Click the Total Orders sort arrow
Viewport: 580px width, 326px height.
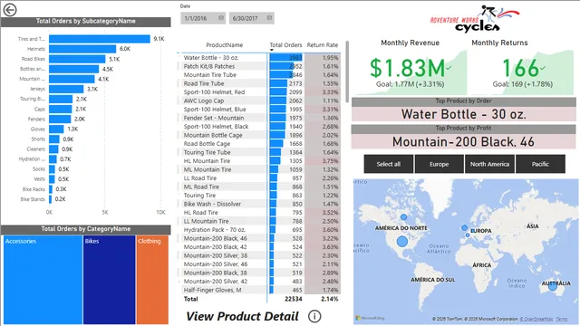(x=272, y=50)
